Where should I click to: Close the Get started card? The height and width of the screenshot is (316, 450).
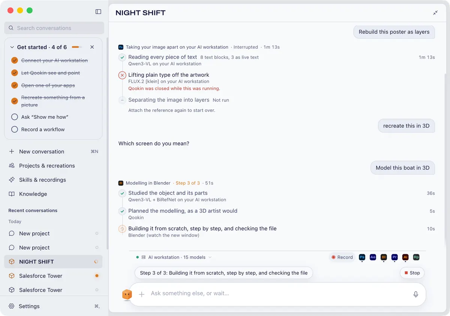tap(92, 47)
